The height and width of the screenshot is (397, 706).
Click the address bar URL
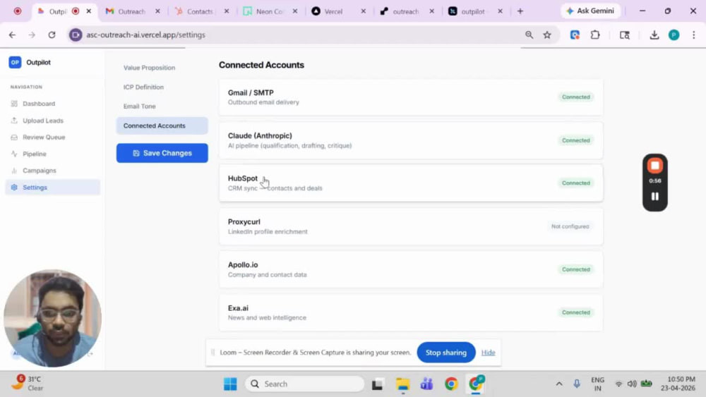click(145, 35)
